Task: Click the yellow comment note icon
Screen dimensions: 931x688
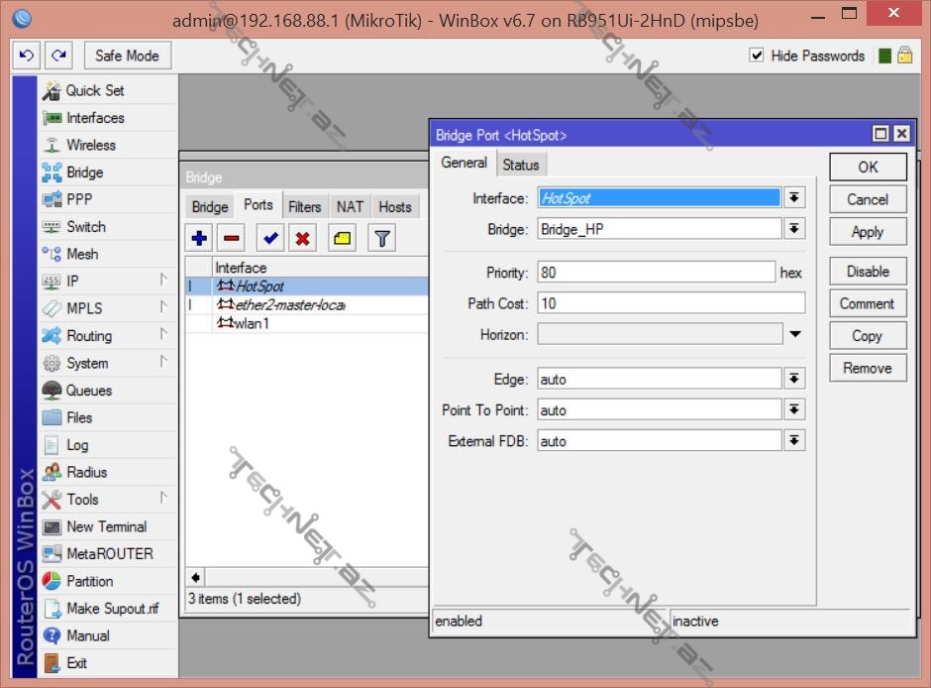Action: (343, 238)
